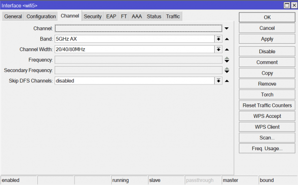Switch to the Configuration tab

pos(41,16)
